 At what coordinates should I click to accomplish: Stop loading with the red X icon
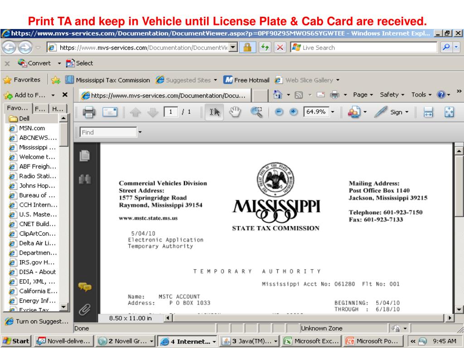click(280, 47)
